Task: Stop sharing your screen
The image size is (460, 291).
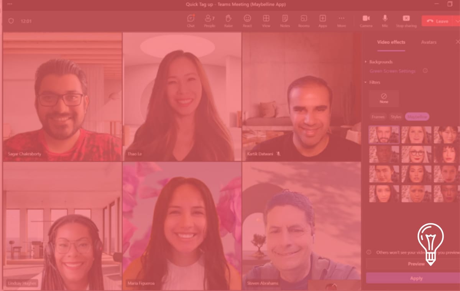Action: [406, 21]
